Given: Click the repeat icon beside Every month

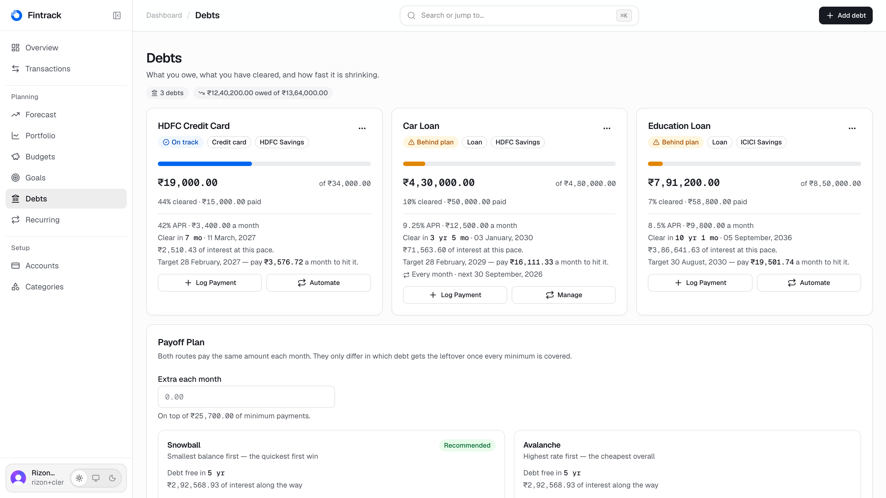Looking at the screenshot, I should (406, 275).
